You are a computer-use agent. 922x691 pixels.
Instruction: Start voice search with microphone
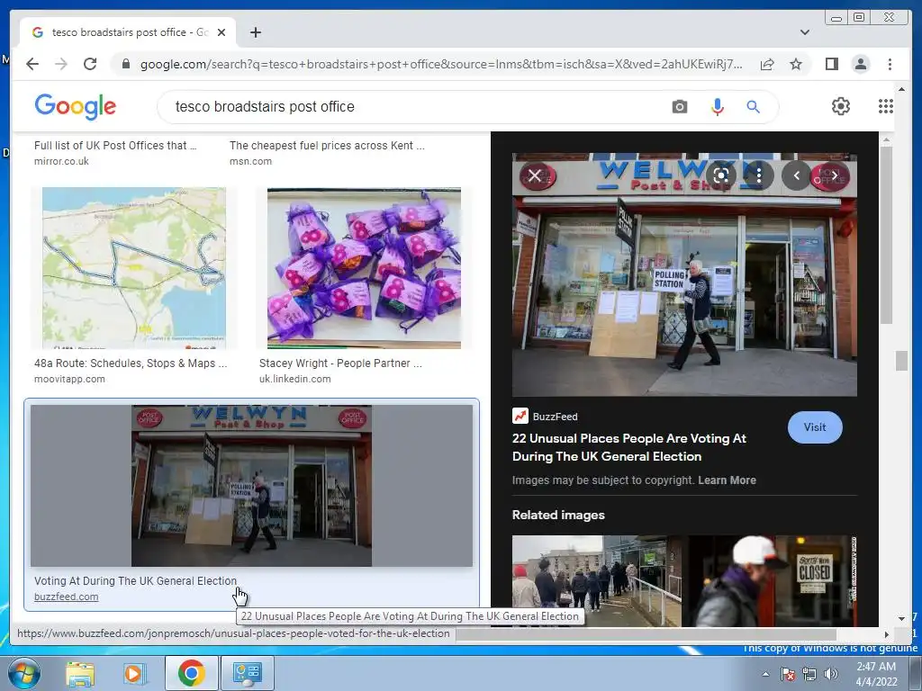[x=717, y=107]
